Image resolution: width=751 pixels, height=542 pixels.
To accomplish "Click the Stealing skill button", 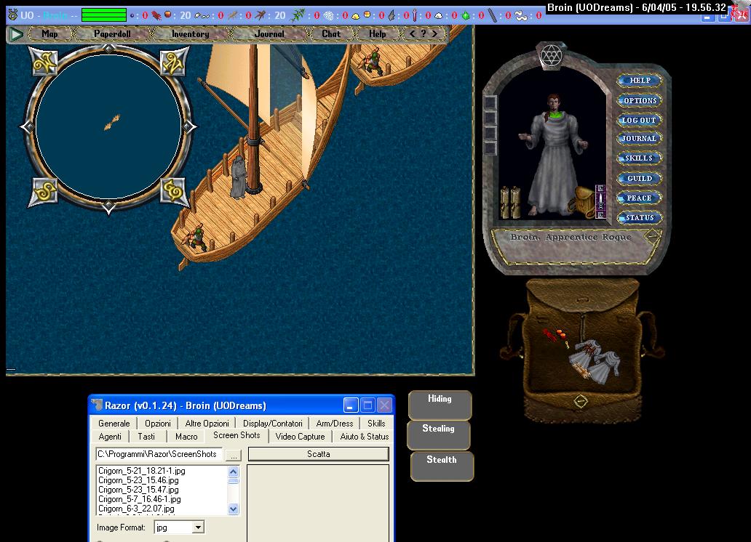I will [439, 429].
